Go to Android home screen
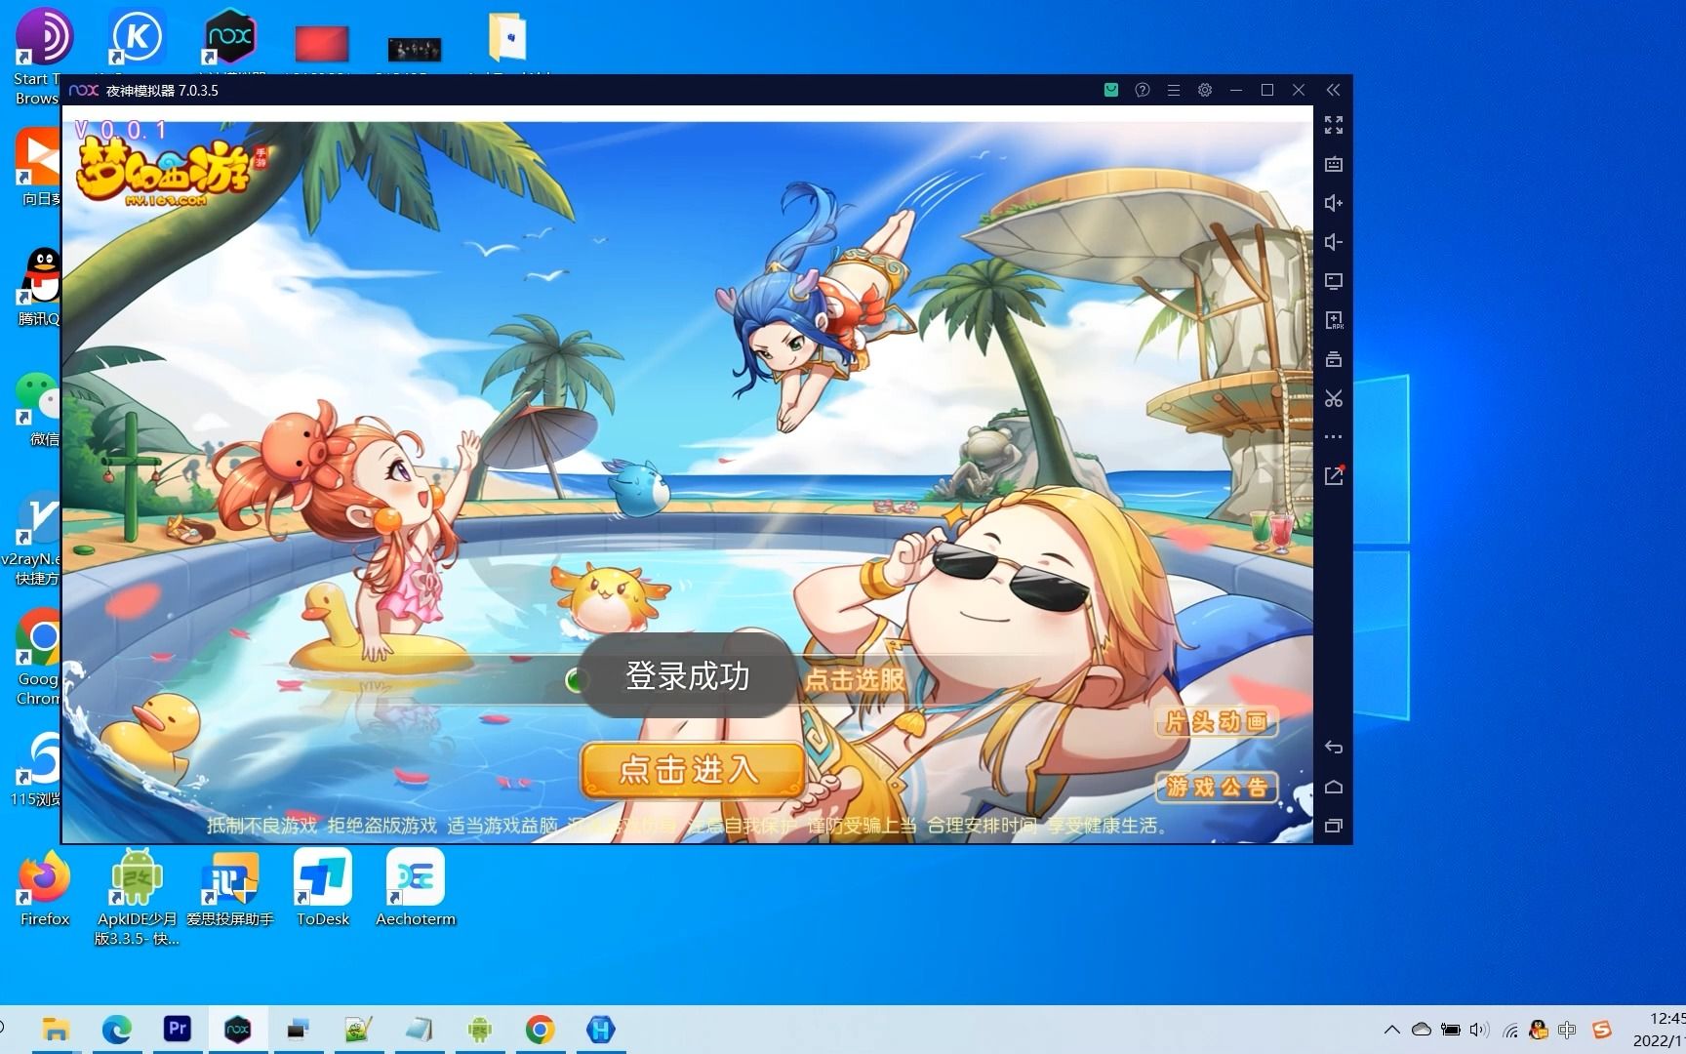This screenshot has width=1686, height=1054. click(x=1333, y=787)
